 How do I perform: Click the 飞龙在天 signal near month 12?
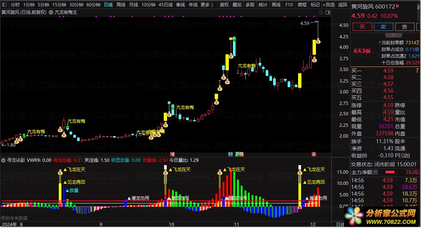point(314,169)
